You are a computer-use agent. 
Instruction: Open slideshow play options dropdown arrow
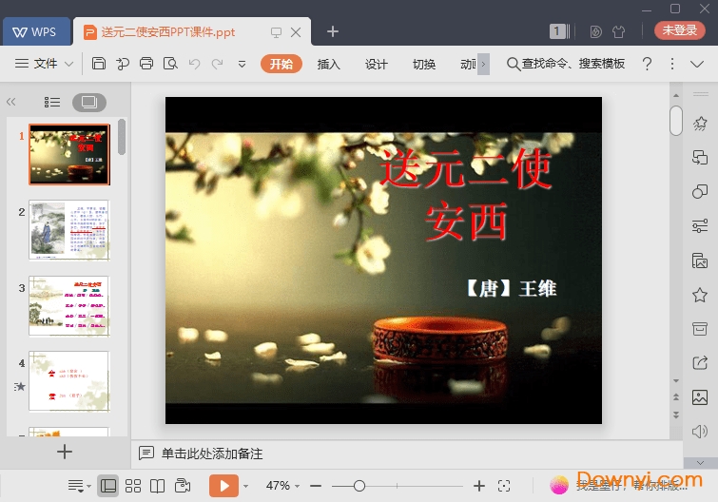tap(246, 486)
